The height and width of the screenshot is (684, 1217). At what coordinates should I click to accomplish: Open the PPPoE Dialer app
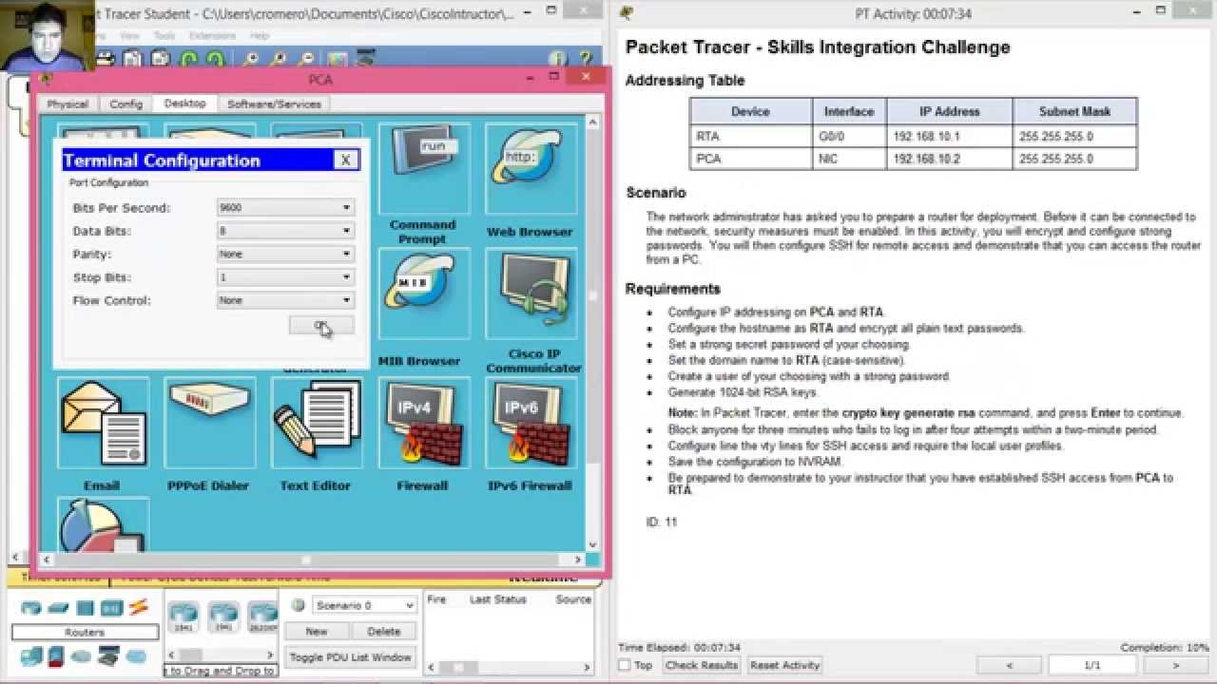209,423
